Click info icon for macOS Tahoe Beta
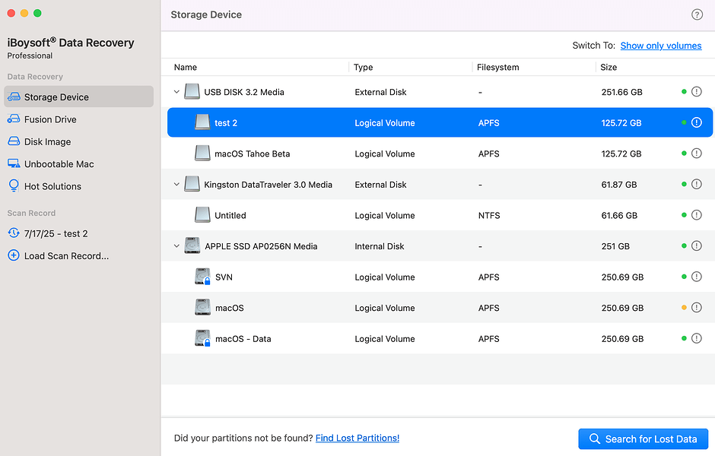This screenshot has height=456, width=715. pyautogui.click(x=696, y=154)
